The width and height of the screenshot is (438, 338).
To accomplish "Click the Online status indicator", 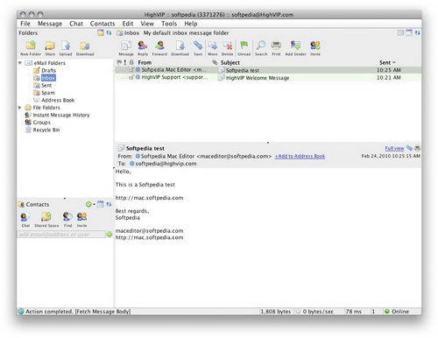I will pos(397,312).
